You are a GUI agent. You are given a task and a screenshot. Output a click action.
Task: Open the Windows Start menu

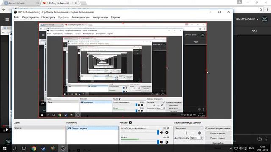coord(5,148)
